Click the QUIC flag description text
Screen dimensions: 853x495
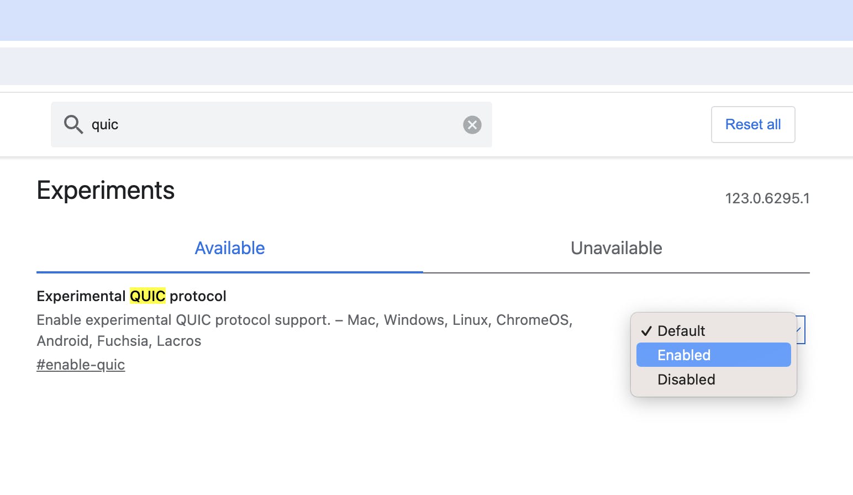[304, 330]
